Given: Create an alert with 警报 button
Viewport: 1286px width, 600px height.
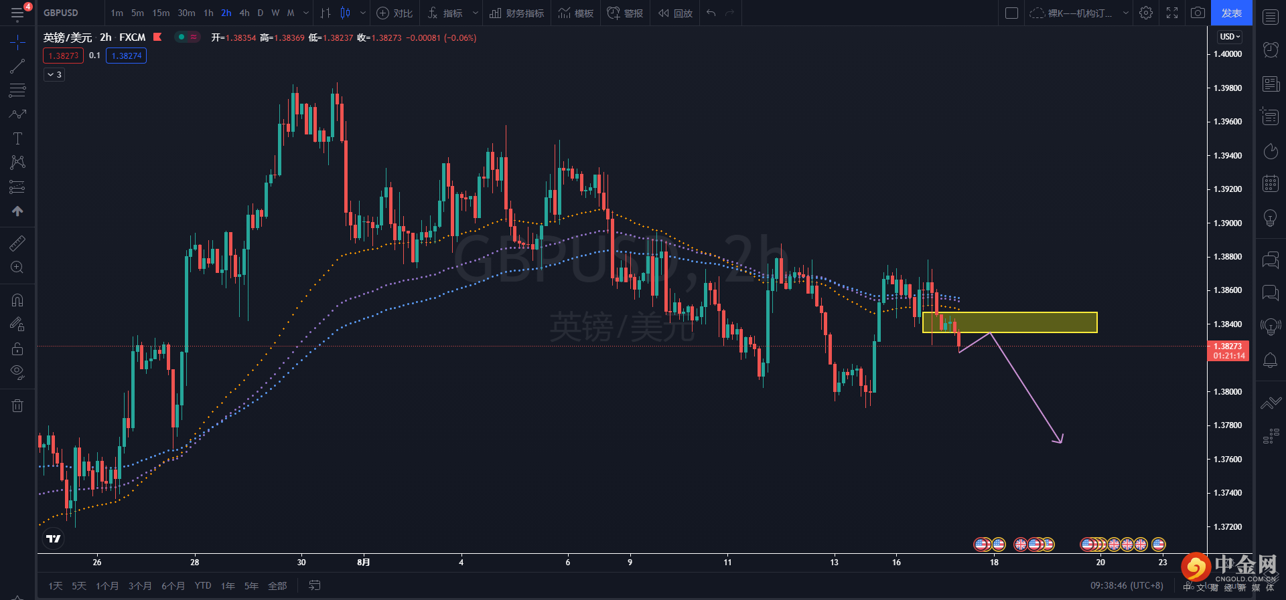Looking at the screenshot, I should click(x=625, y=13).
